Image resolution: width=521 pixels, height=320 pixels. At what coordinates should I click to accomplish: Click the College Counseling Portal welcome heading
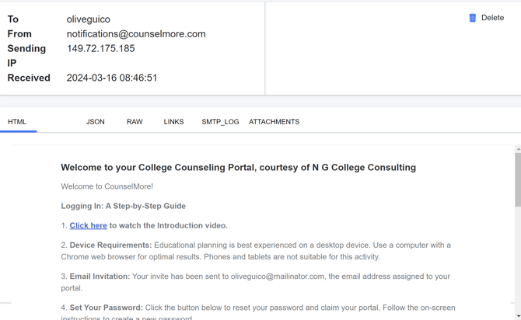(x=238, y=167)
